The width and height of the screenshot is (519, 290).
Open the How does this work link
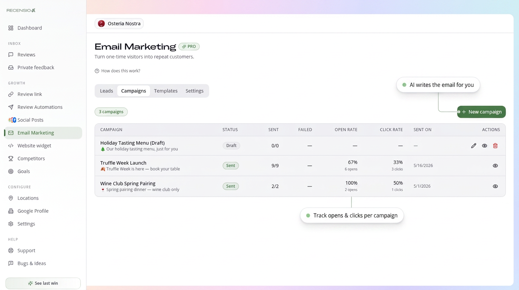(117, 71)
